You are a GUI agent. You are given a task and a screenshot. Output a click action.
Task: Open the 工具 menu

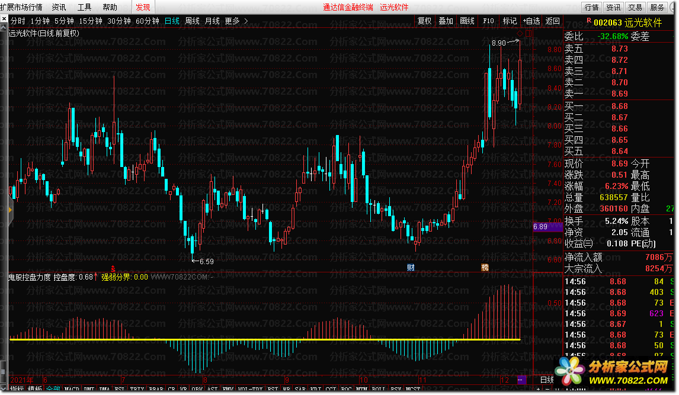click(84, 7)
